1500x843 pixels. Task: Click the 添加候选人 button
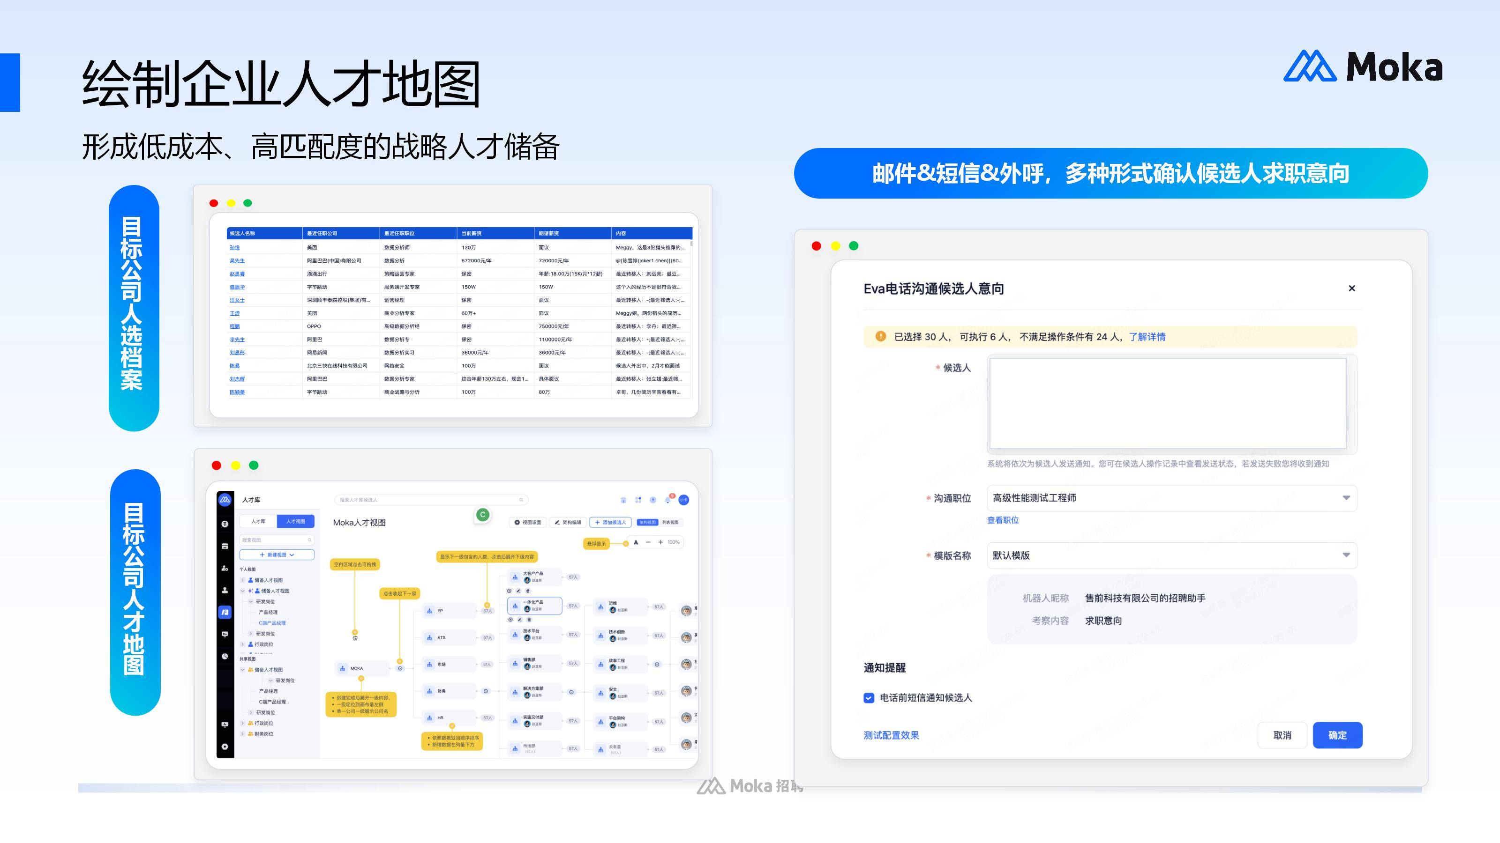tap(610, 523)
